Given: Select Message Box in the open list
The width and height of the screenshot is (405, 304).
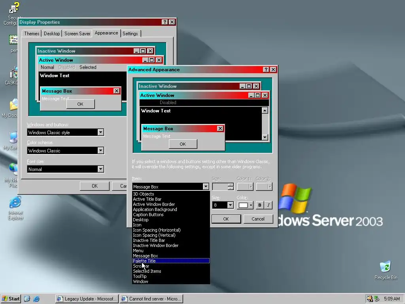Looking at the screenshot, I should pyautogui.click(x=171, y=256).
